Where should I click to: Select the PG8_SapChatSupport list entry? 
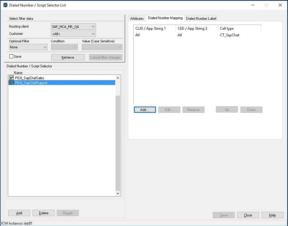62,83
